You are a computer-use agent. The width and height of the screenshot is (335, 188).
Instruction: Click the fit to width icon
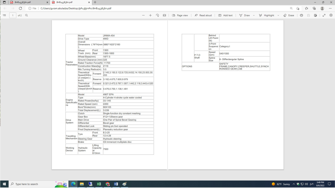point(164,15)
